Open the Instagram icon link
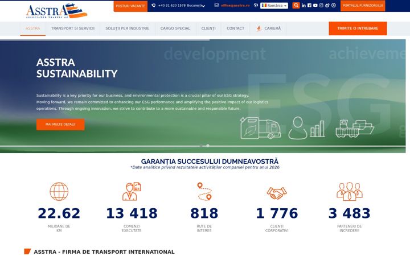This screenshot has width=410, height=256. click(x=321, y=5)
